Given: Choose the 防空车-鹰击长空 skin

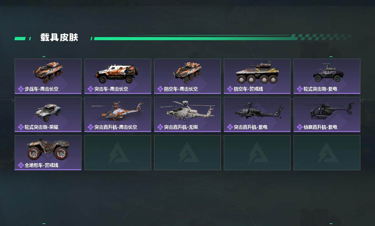Looking at the screenshot, I should (x=187, y=76).
